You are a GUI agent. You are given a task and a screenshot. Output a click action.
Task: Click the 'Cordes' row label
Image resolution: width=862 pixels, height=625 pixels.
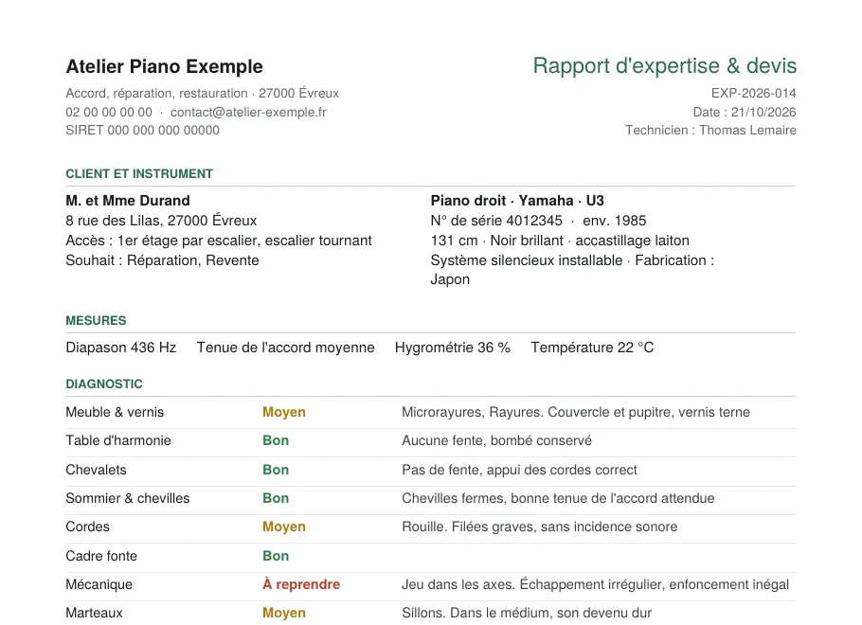[87, 527]
